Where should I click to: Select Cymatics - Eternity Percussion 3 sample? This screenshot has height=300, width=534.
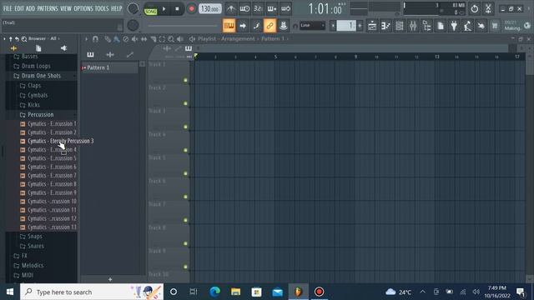(x=60, y=141)
